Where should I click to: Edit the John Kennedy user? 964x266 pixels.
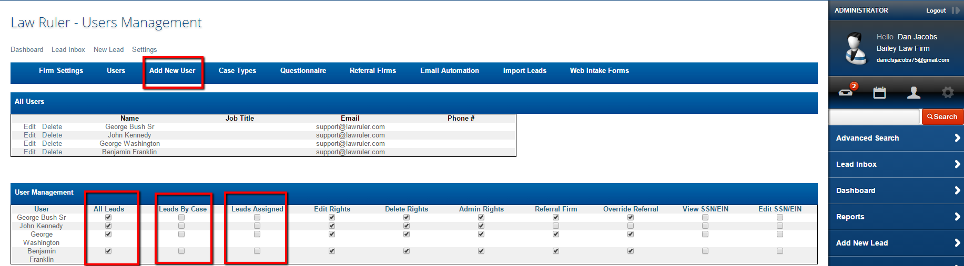pos(29,135)
